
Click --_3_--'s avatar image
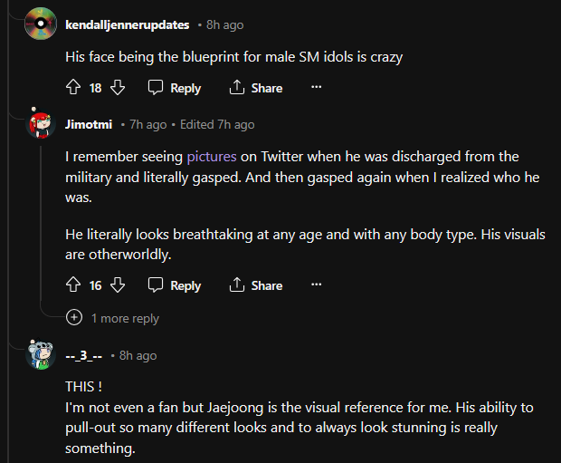coord(40,354)
